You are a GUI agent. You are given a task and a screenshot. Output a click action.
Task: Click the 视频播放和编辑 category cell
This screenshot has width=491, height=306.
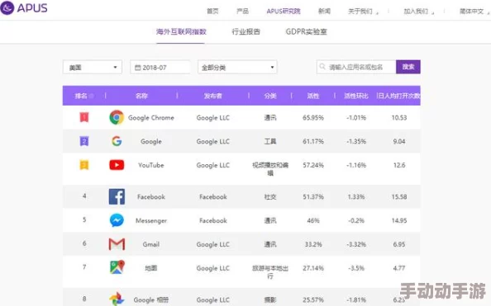270,169
